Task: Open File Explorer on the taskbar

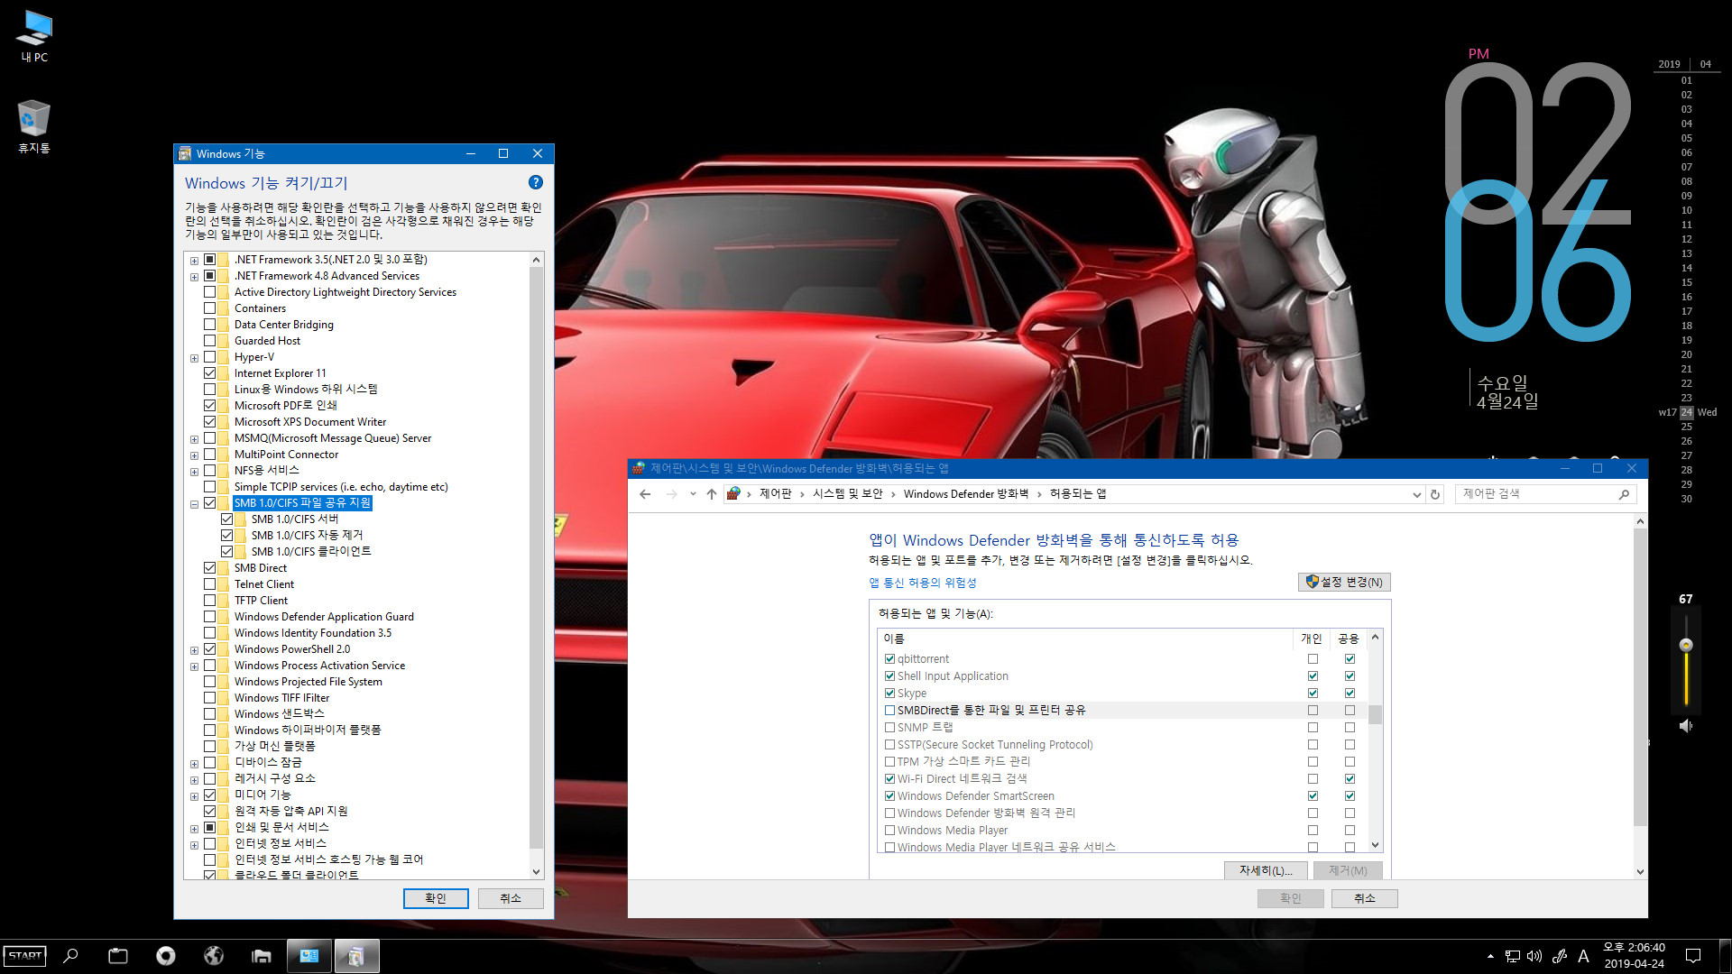Action: pyautogui.click(x=262, y=956)
